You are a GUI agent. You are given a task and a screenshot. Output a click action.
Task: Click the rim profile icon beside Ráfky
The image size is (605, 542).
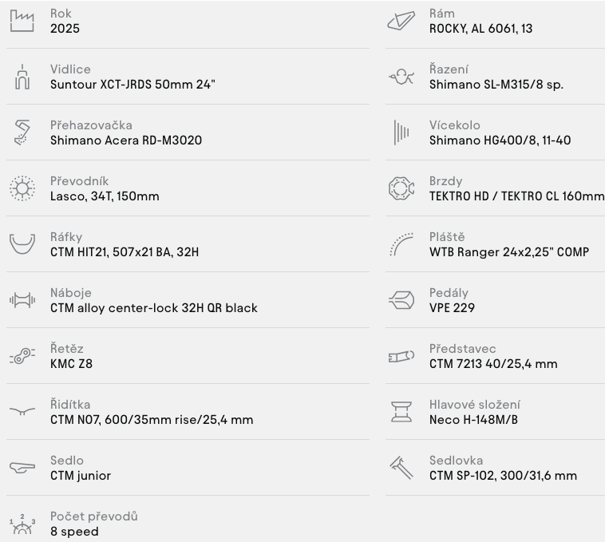click(22, 244)
